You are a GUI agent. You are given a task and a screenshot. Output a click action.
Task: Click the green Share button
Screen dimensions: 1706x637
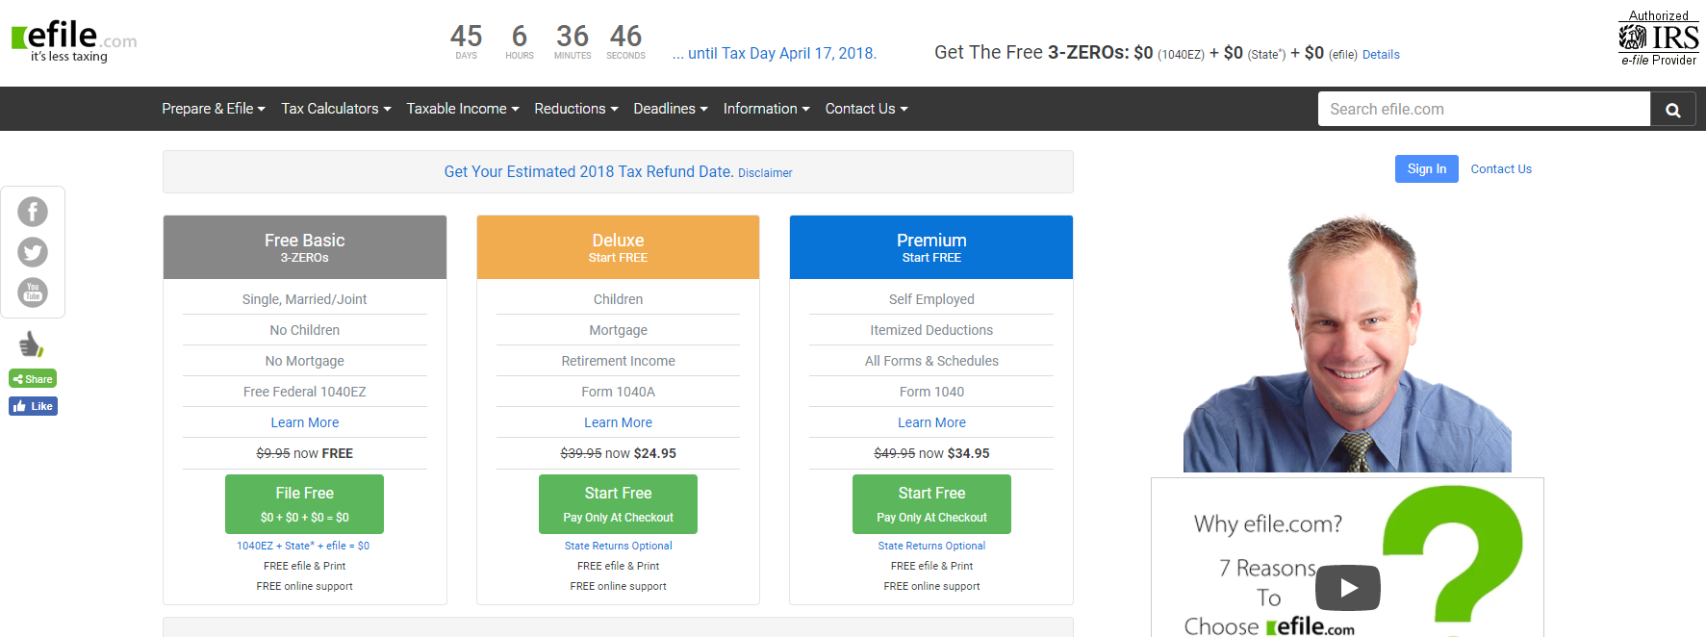(33, 379)
